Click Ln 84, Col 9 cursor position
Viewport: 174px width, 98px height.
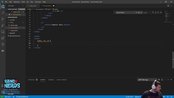(x=129, y=97)
